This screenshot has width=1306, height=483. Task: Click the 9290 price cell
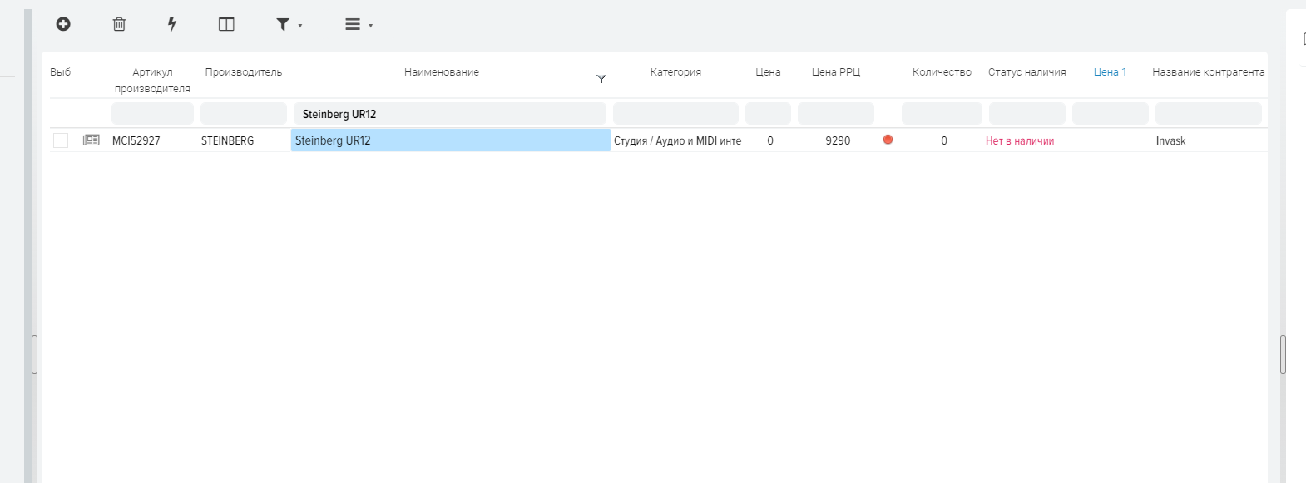(x=838, y=140)
